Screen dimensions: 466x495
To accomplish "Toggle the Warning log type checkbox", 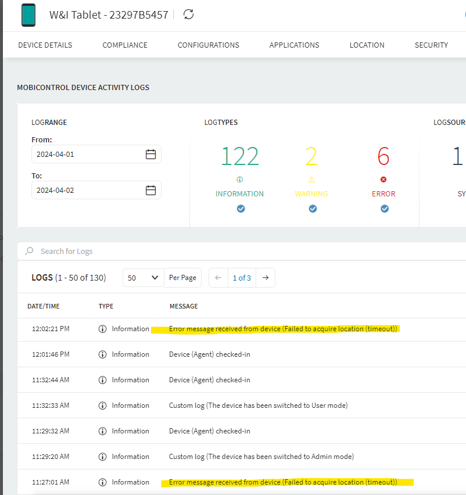I will 313,209.
